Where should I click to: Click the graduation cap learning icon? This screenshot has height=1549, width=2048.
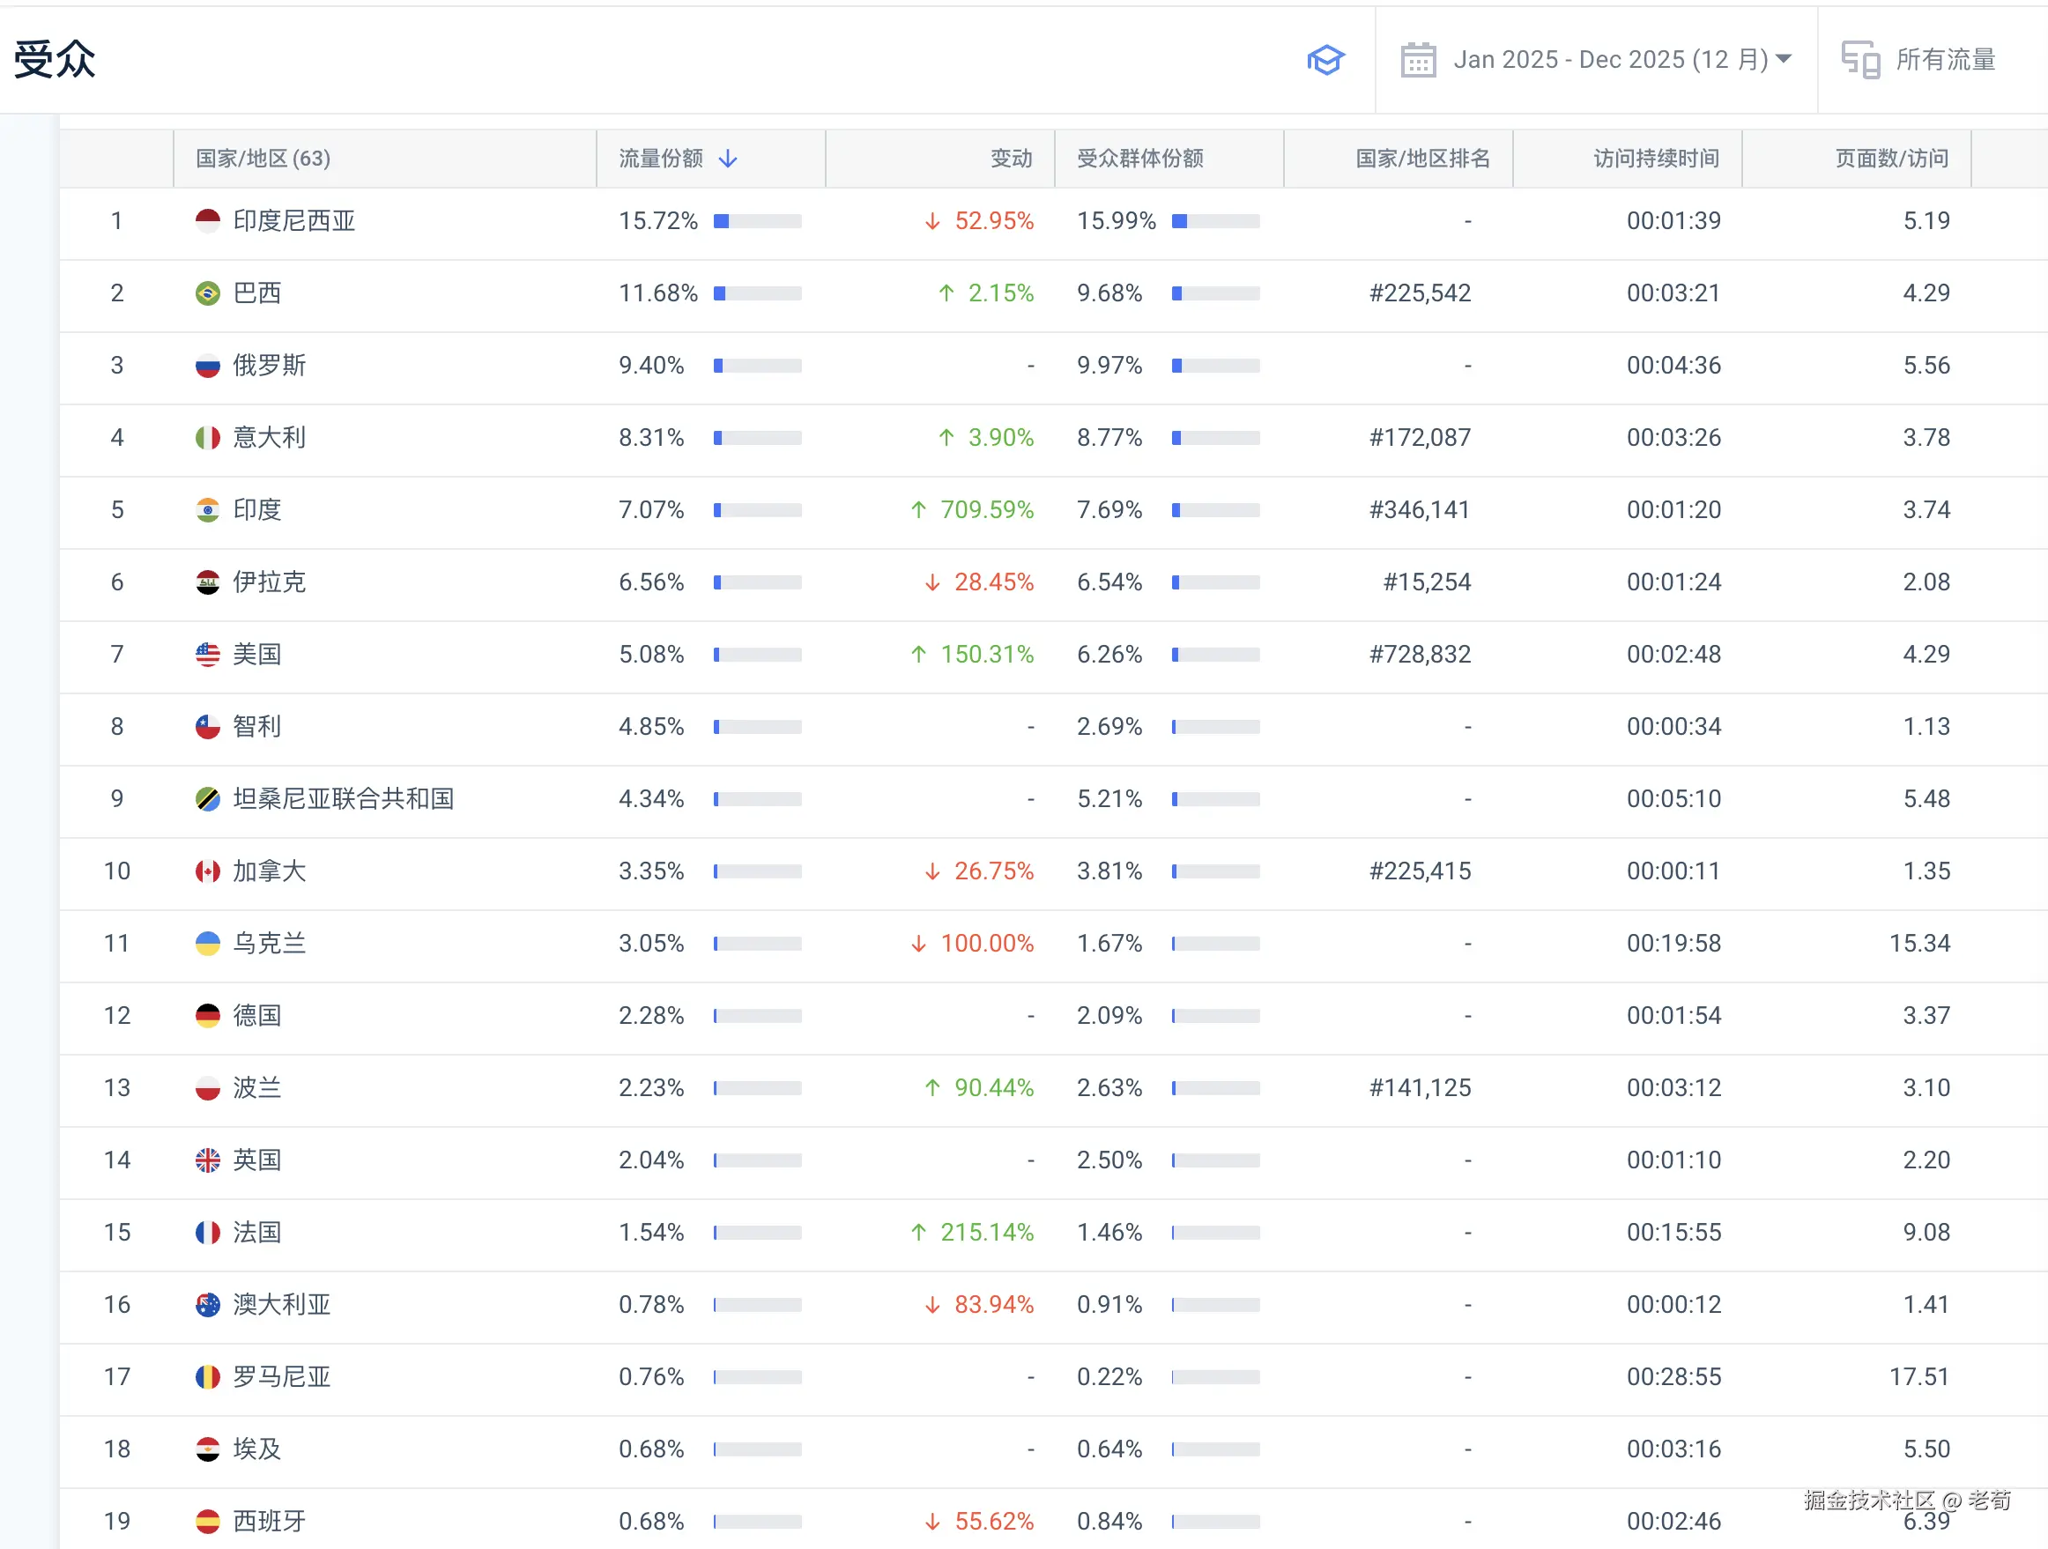tap(1325, 60)
